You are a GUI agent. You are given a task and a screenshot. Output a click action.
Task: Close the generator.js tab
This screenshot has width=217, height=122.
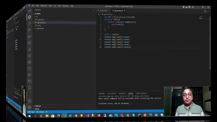coord(124,11)
